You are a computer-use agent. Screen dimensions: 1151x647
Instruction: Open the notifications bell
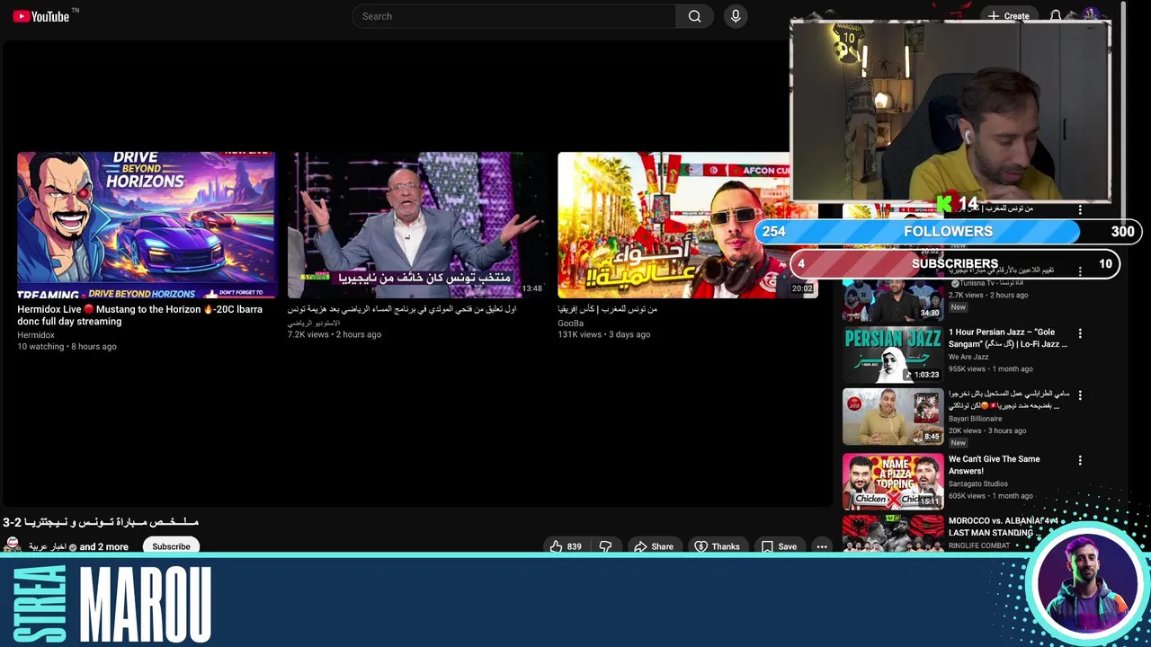(x=1056, y=16)
